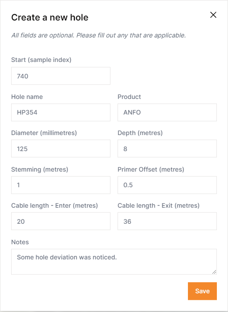
Task: Select the Stemming input showing 1
Action: click(x=61, y=185)
